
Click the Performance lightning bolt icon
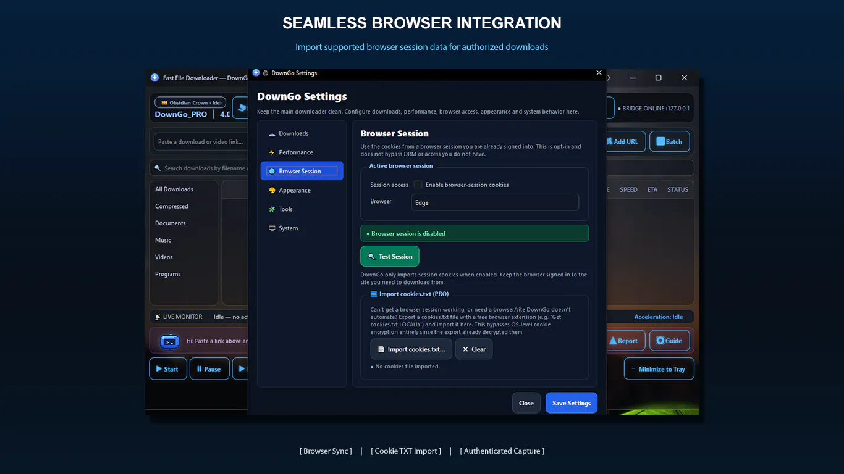[272, 152]
